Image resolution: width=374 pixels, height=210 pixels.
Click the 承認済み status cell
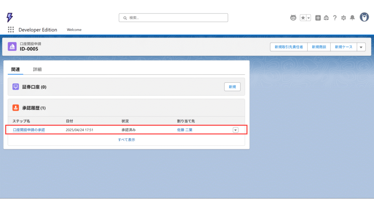[x=129, y=130]
